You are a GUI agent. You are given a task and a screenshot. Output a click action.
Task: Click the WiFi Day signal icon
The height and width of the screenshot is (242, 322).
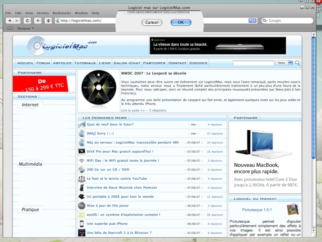(82, 160)
